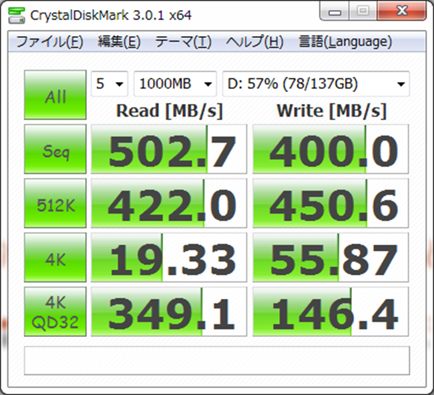Select the 512K read result 422.0
The image size is (434, 395).
coord(169,204)
